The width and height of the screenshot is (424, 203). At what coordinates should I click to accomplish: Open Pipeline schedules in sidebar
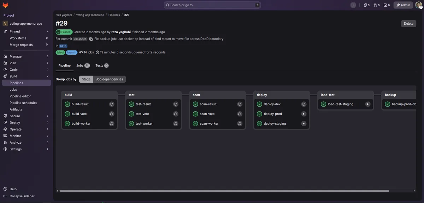tap(26, 103)
